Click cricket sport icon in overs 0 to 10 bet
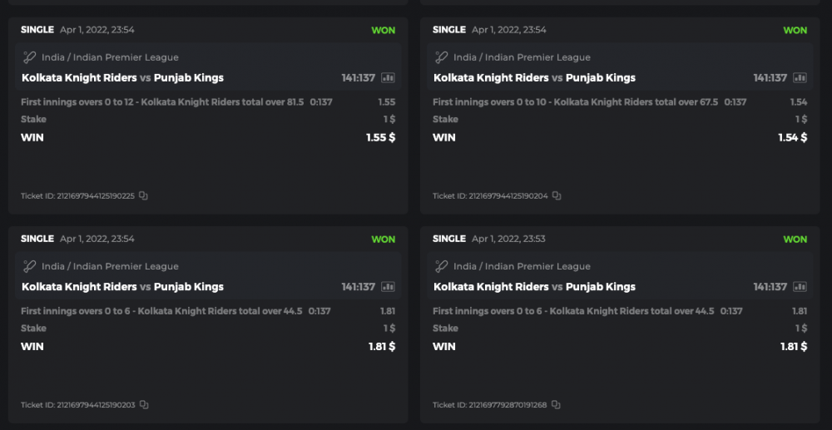 point(442,57)
